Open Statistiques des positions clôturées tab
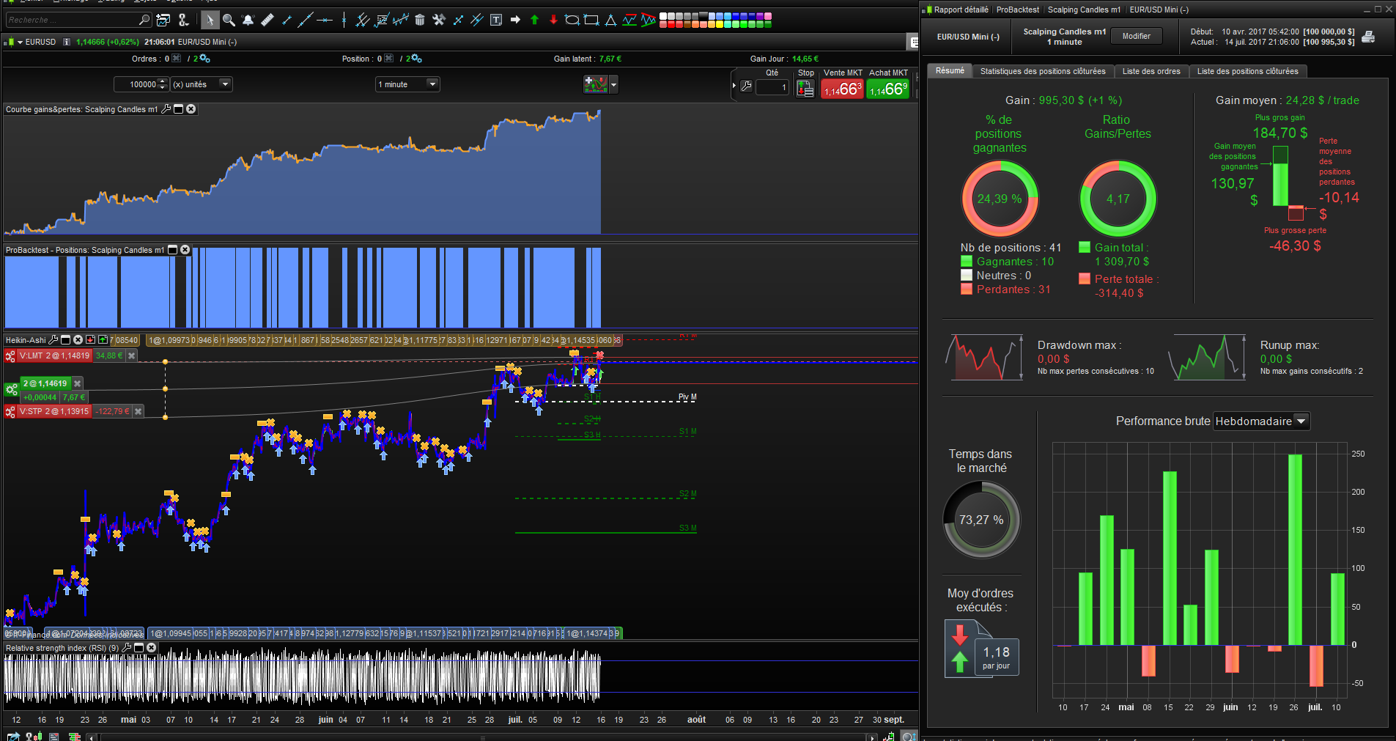Viewport: 1396px width, 741px height. tap(1042, 71)
